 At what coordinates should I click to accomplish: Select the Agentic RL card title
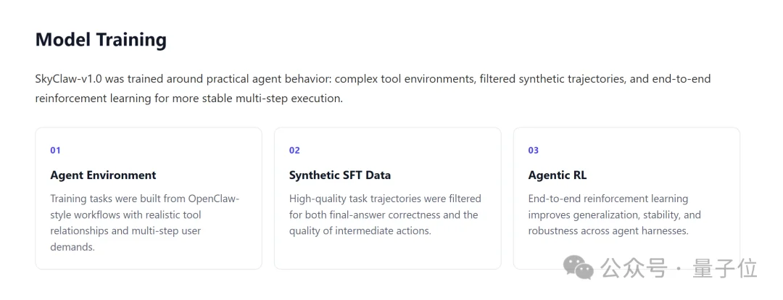pyautogui.click(x=558, y=175)
